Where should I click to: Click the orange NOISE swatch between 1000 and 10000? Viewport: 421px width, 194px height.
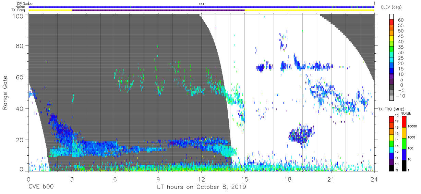point(404,132)
